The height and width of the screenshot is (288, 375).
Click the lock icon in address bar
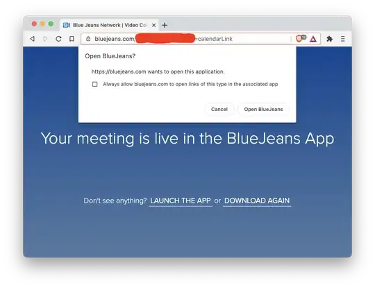88,39
